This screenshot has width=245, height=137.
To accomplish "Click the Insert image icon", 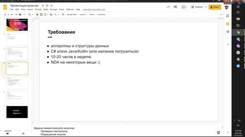I will click(45, 14).
